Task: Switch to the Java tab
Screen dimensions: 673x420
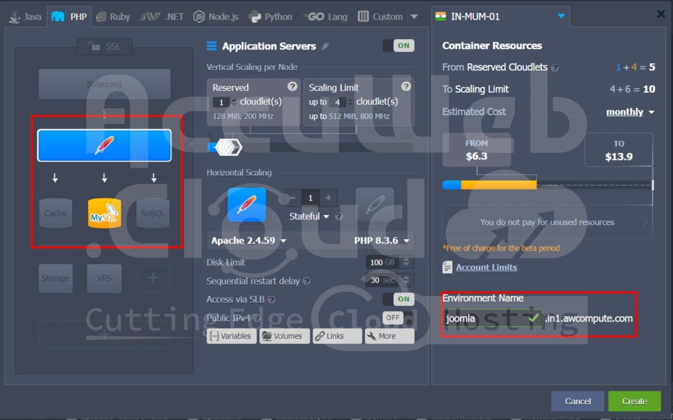Action: (25, 16)
